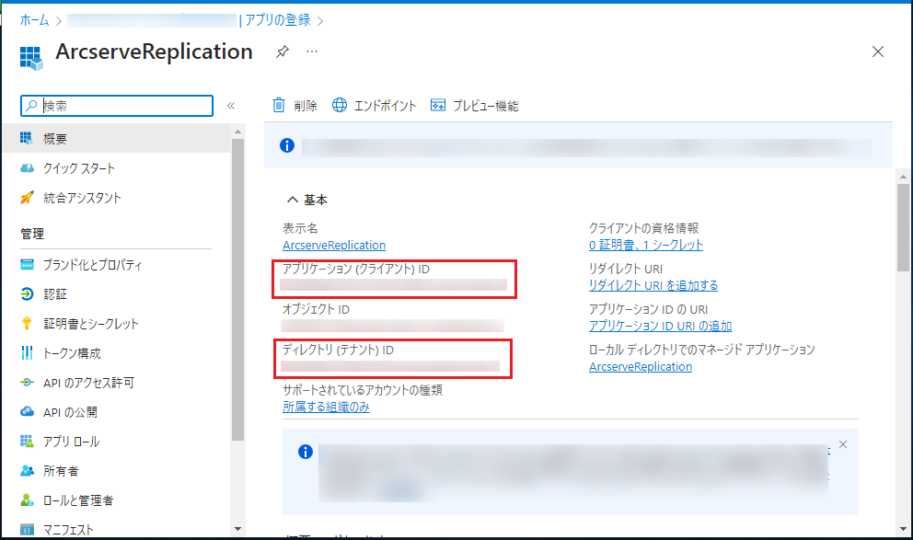
Task: Click the ArcserveReplication app logo icon
Action: [31, 58]
